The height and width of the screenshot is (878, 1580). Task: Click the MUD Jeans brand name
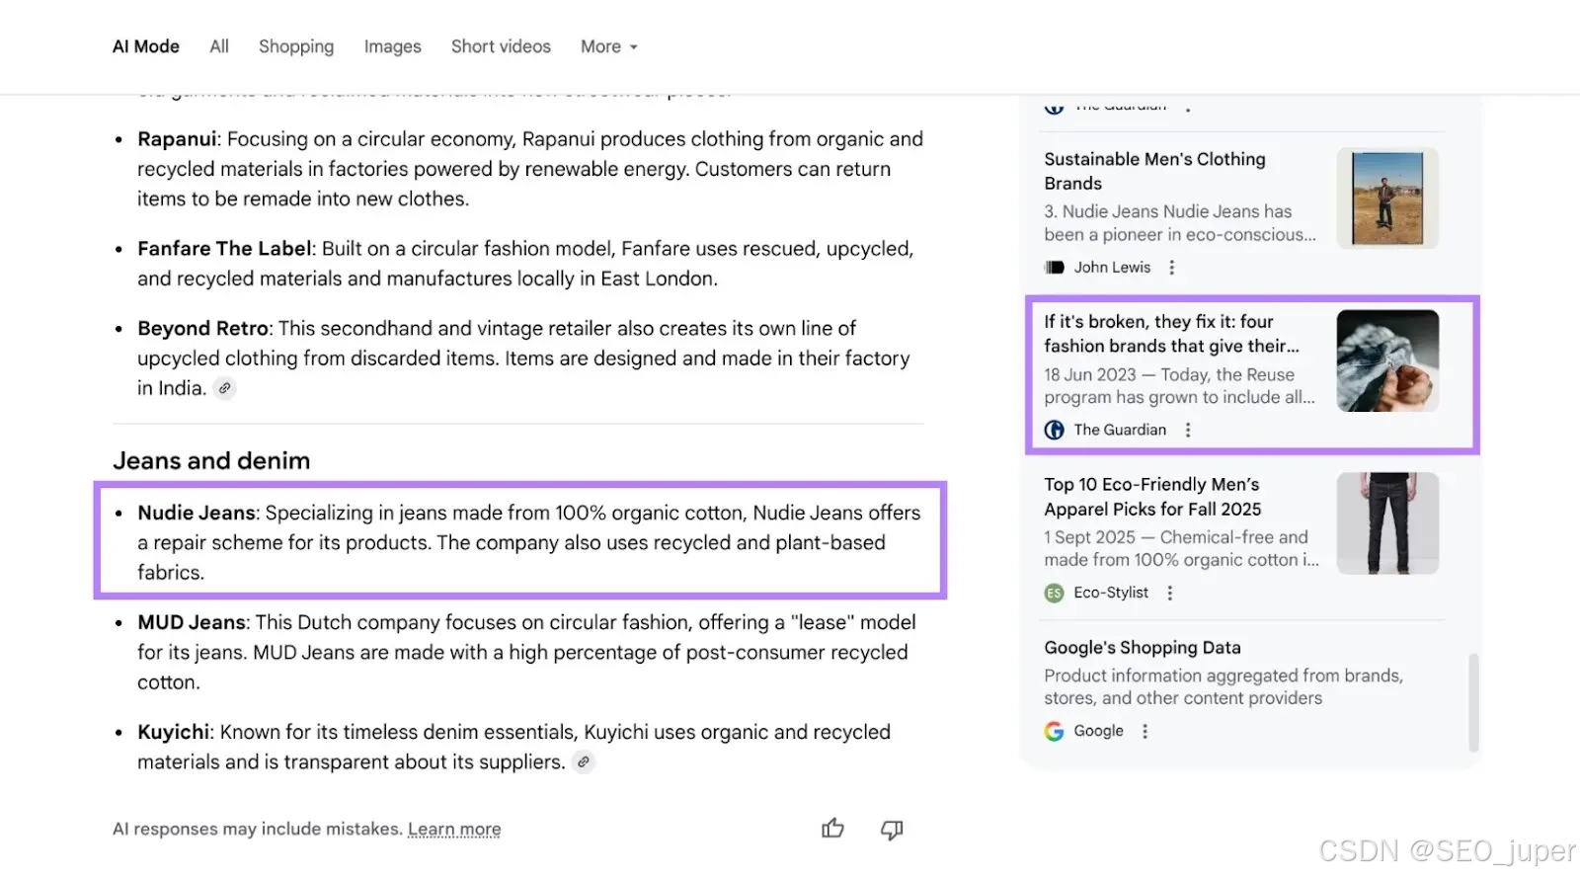192,622
